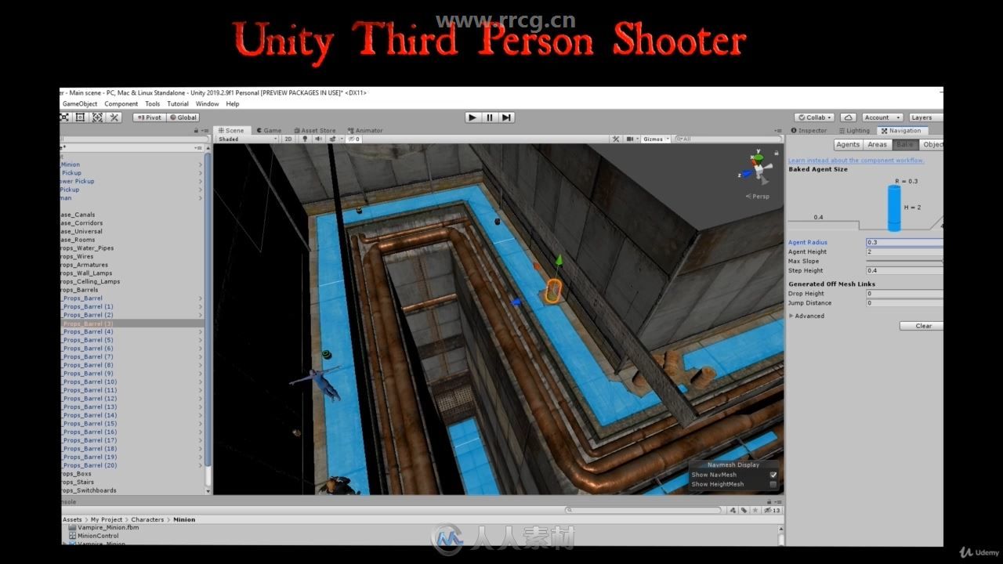
Task: Toggle scene lighting
Action: click(305, 139)
